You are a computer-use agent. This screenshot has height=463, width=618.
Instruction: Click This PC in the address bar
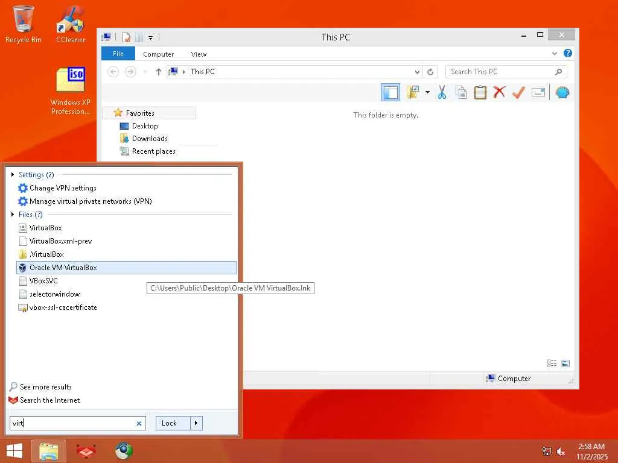click(203, 72)
